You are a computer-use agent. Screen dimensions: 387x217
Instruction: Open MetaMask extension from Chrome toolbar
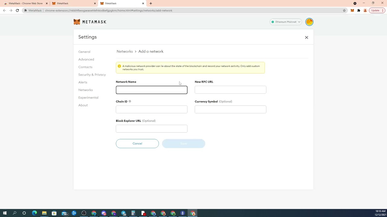tap(352, 10)
